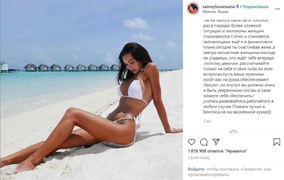Open the Moscow, Russia location link
The width and height of the screenshot is (284, 180).
[x=215, y=12]
